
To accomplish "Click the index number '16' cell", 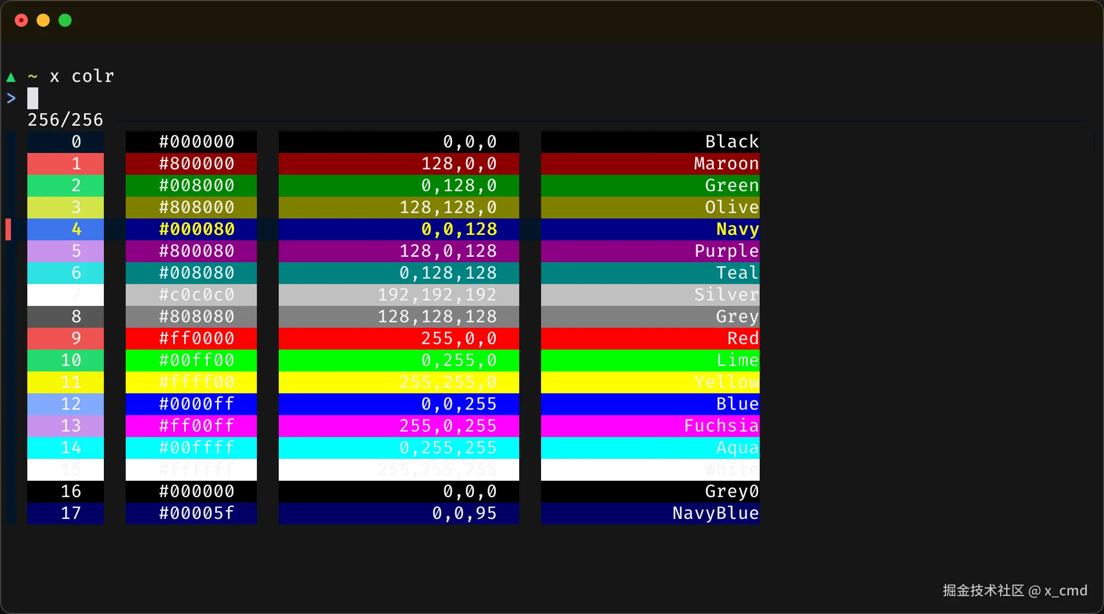I will coord(66,492).
